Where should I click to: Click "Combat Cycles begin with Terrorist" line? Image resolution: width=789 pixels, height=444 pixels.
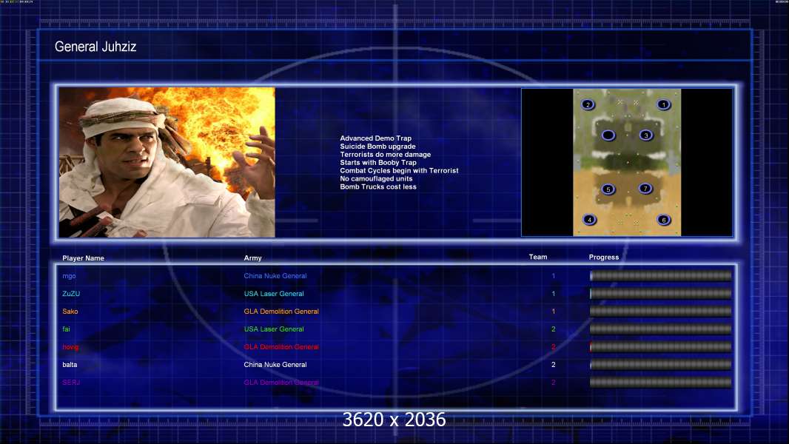(x=399, y=170)
